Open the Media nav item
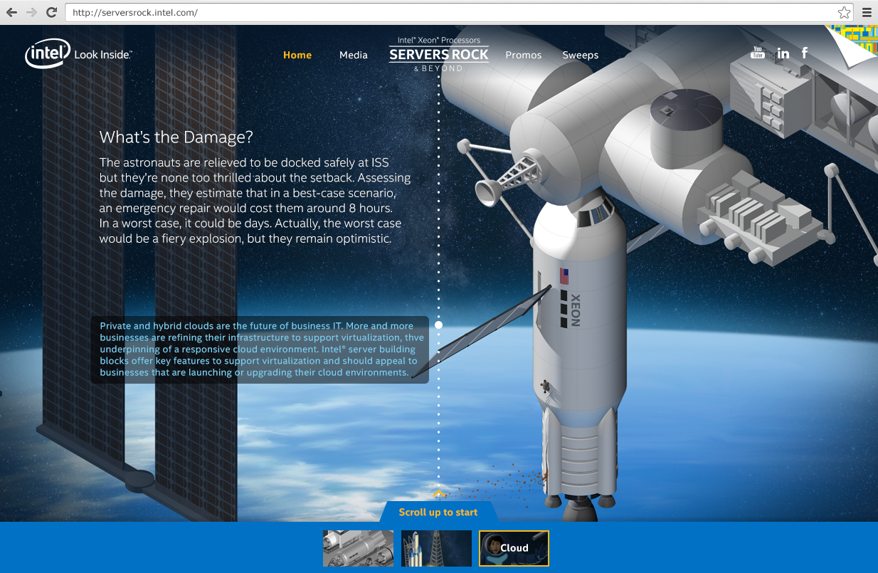 pyautogui.click(x=354, y=55)
